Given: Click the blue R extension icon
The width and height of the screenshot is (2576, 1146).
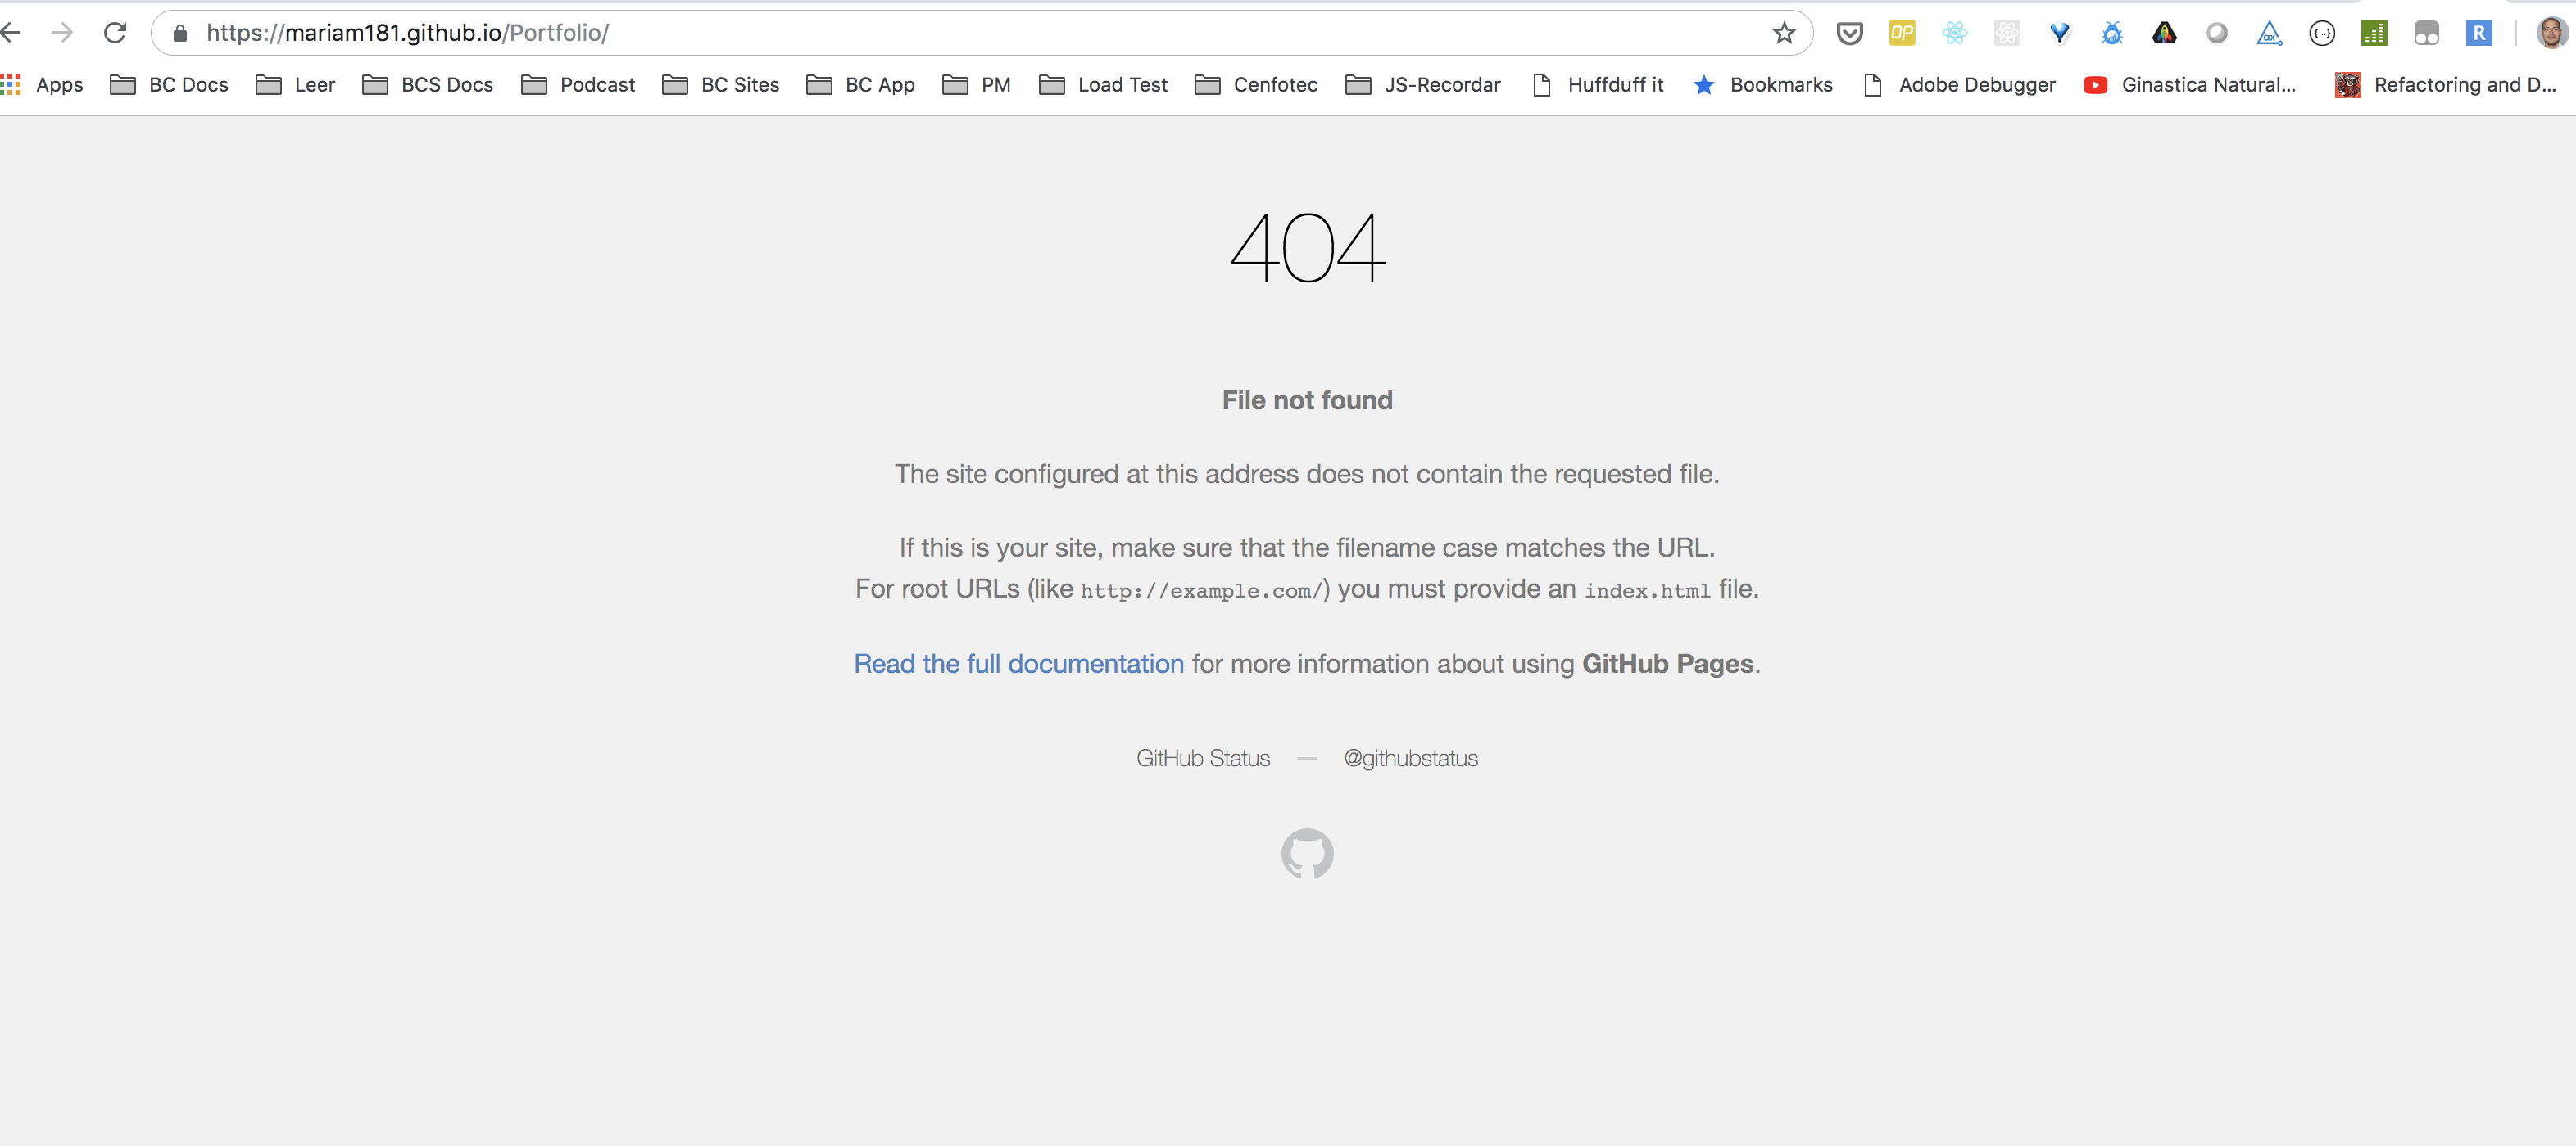Looking at the screenshot, I should [x=2478, y=33].
